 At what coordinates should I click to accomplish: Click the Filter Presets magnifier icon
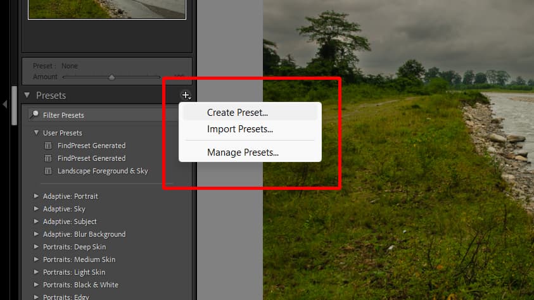point(34,115)
